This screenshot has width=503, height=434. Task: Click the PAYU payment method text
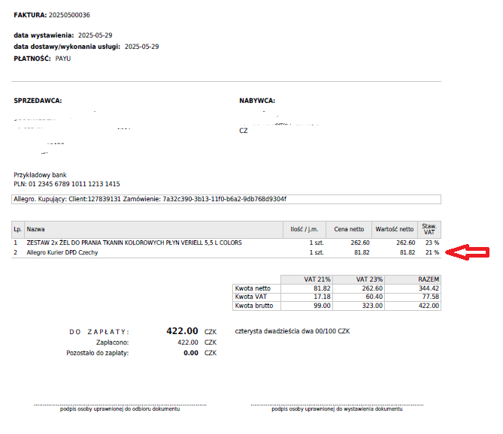click(x=62, y=59)
